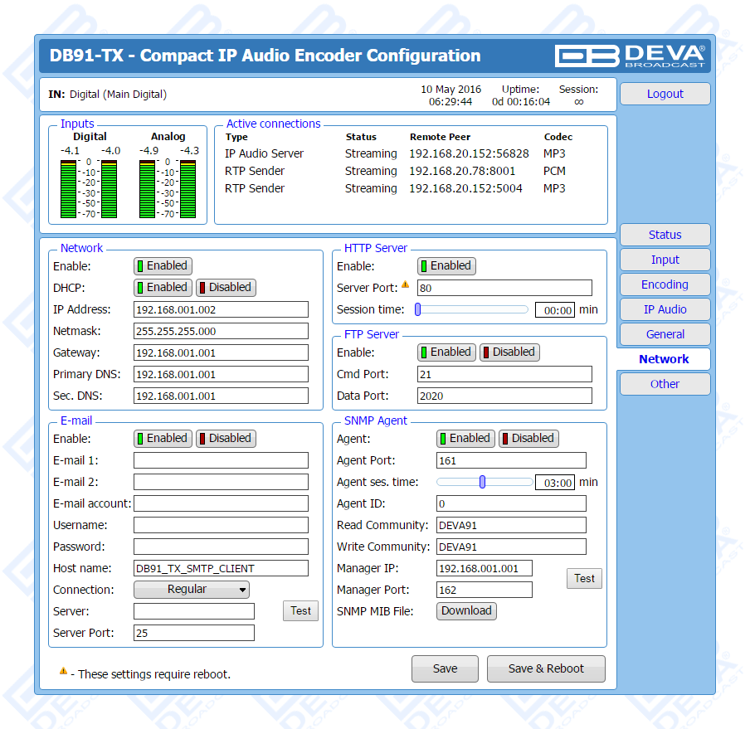Click the Logout button

665,94
